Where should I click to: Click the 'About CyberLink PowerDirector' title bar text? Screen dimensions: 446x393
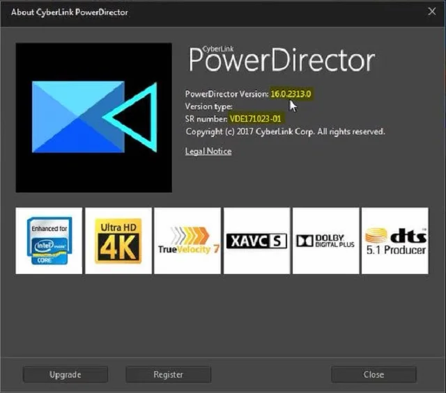point(70,13)
